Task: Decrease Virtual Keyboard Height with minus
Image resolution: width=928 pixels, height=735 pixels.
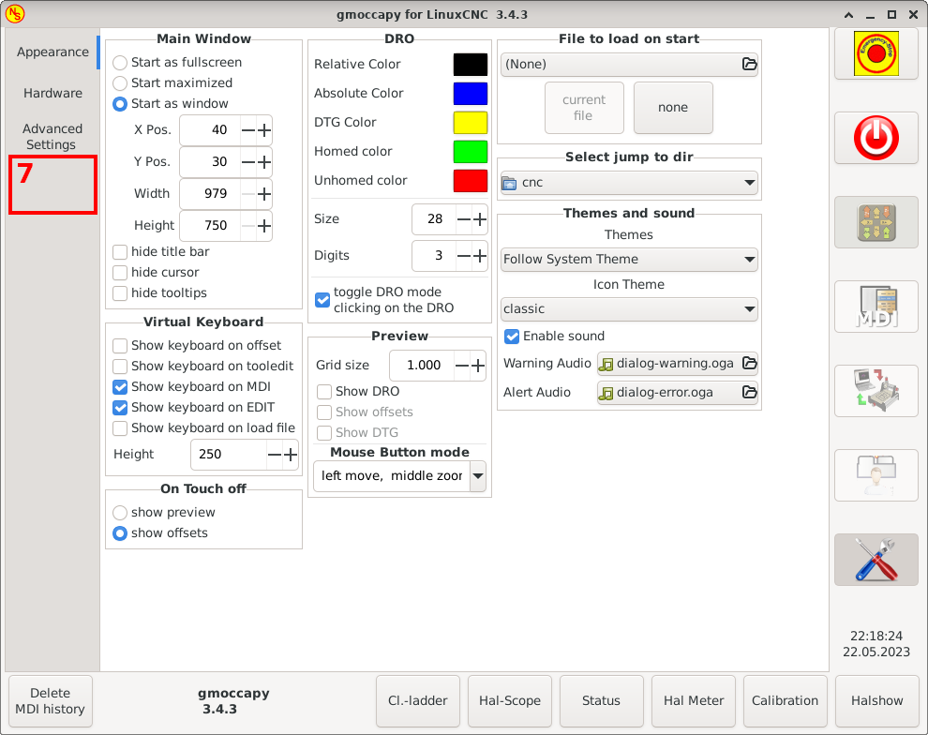Action: tap(275, 455)
